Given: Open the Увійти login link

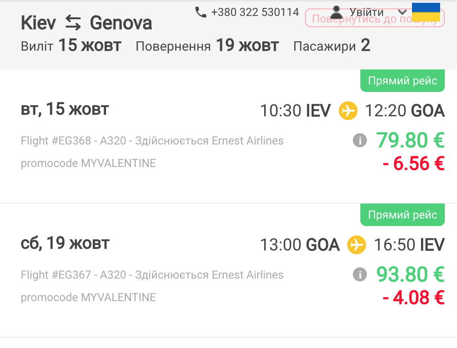Looking at the screenshot, I should pos(366,13).
